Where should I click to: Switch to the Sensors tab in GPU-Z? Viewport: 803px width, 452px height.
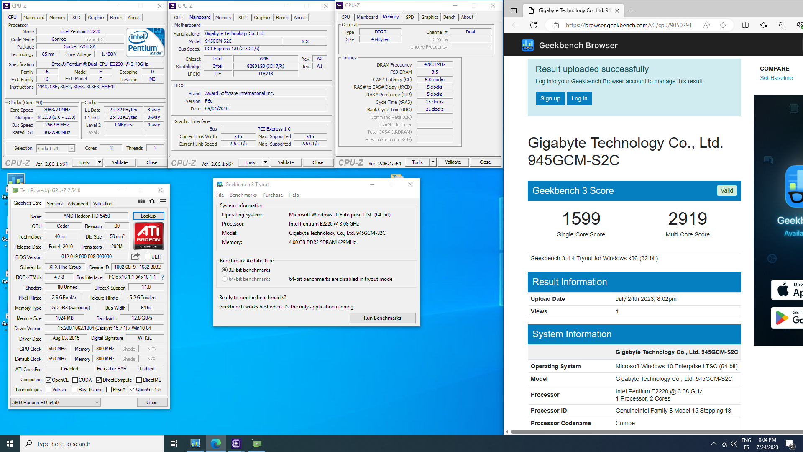click(x=54, y=204)
